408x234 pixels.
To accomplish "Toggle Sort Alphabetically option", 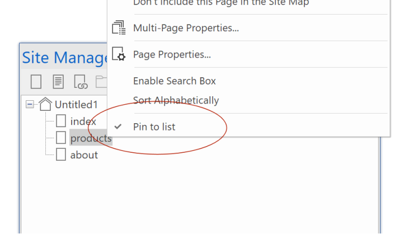I will [x=176, y=101].
